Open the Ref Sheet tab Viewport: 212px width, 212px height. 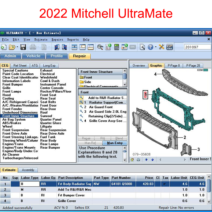point(20,65)
